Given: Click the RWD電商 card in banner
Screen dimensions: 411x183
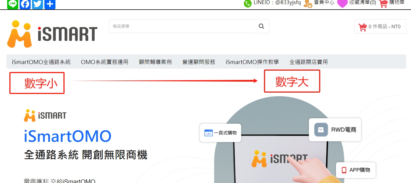Looking at the screenshot, I should 335,130.
